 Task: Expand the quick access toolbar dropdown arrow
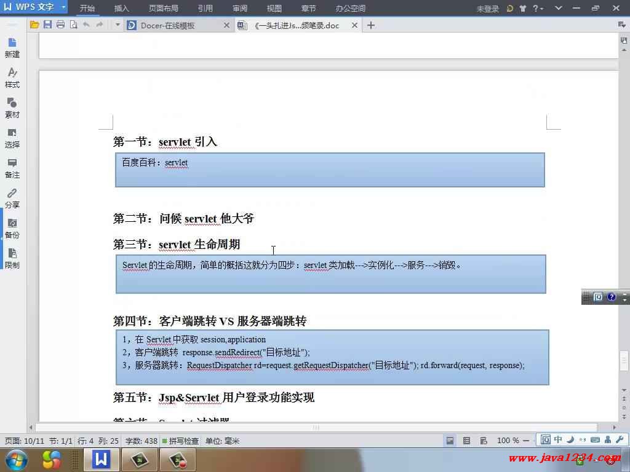(118, 25)
